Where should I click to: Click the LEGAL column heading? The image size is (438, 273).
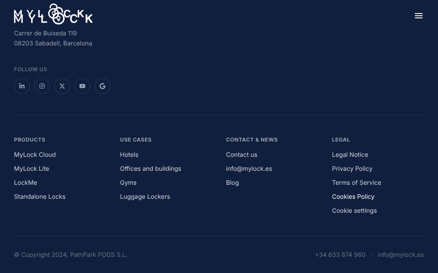coord(341,140)
